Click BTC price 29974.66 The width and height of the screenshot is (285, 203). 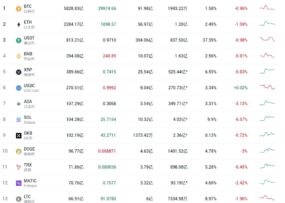click(107, 8)
